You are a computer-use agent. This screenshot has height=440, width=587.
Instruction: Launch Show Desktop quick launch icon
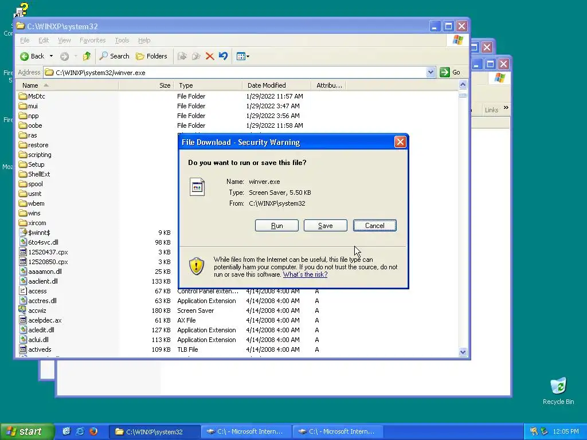66,431
